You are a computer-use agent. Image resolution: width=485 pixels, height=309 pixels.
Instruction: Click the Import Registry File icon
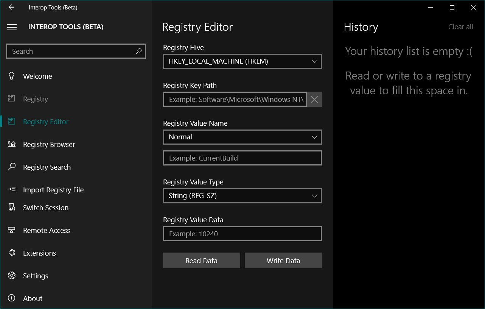[12, 189]
